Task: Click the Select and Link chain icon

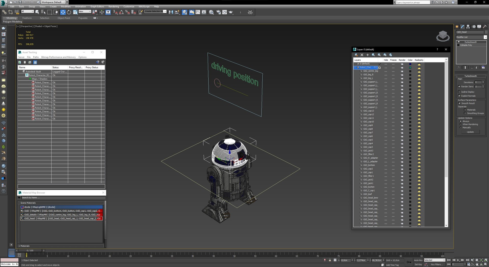Action: pyautogui.click(x=4, y=12)
